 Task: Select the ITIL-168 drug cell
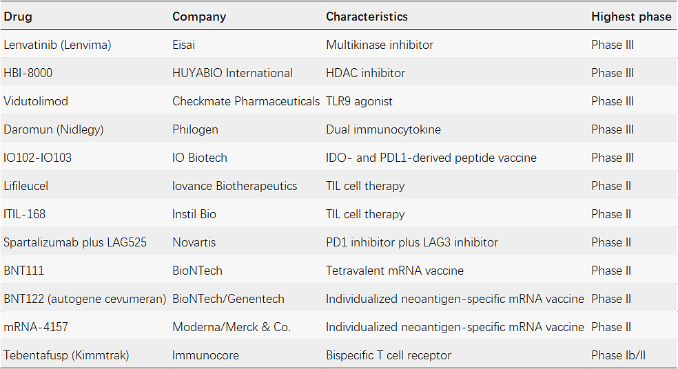pyautogui.click(x=24, y=214)
